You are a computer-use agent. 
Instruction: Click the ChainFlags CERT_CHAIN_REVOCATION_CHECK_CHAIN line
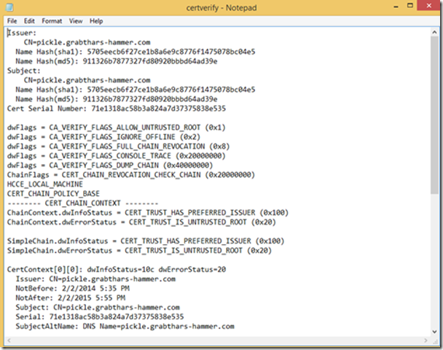[131, 175]
